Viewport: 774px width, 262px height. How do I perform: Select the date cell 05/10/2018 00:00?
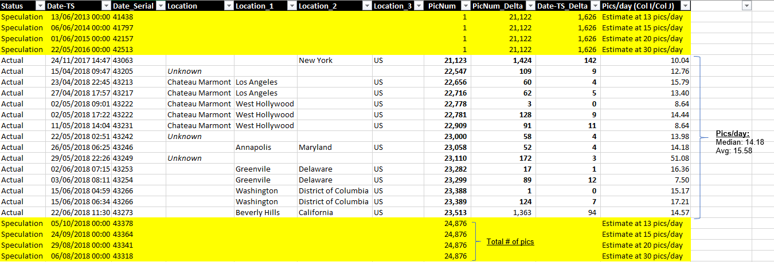click(x=78, y=223)
